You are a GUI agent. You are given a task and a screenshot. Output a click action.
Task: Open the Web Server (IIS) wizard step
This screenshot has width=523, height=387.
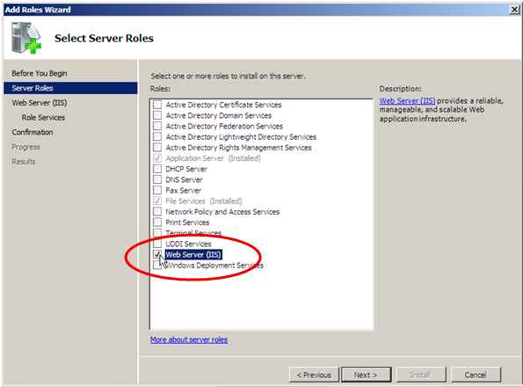click(x=40, y=103)
